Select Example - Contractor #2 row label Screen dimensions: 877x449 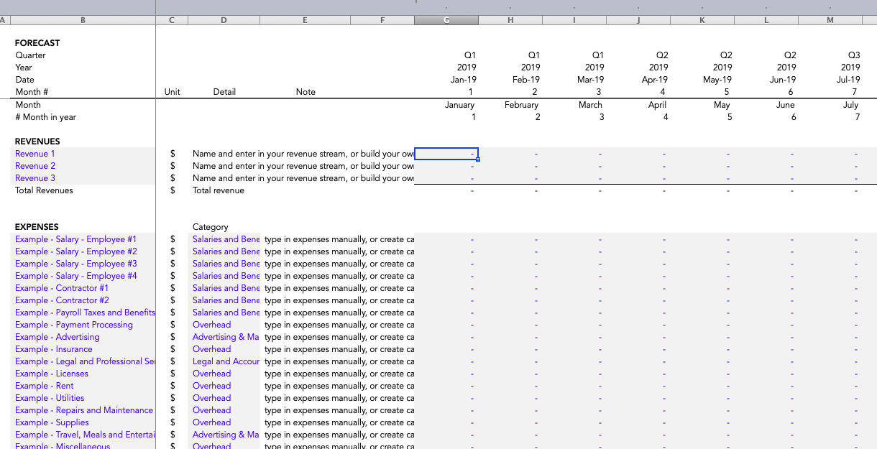click(x=62, y=300)
